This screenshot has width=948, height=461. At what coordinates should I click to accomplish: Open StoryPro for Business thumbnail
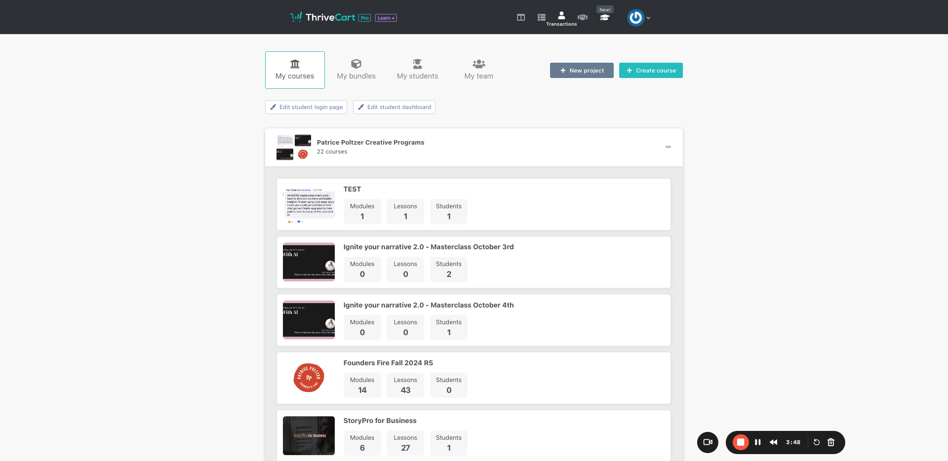tap(309, 435)
